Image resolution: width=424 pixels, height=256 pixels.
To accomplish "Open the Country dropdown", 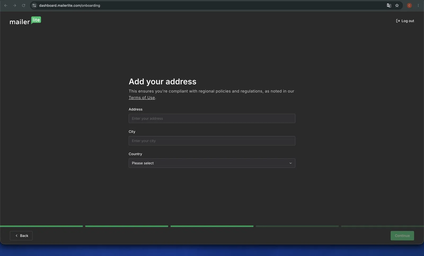I will click(212, 163).
